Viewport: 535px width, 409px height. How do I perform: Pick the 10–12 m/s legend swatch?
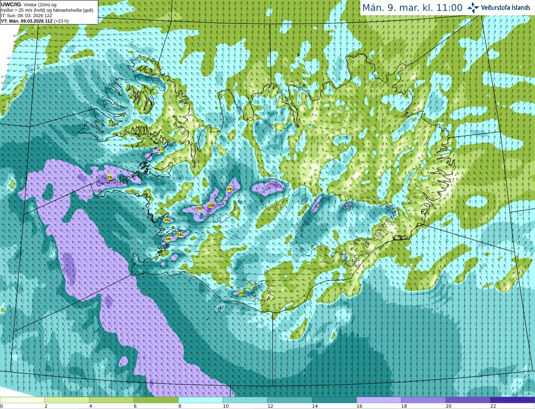coord(245,400)
